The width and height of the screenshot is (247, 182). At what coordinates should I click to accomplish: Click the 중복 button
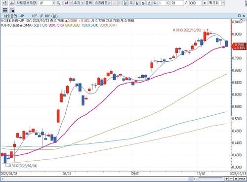[x=89, y=3]
